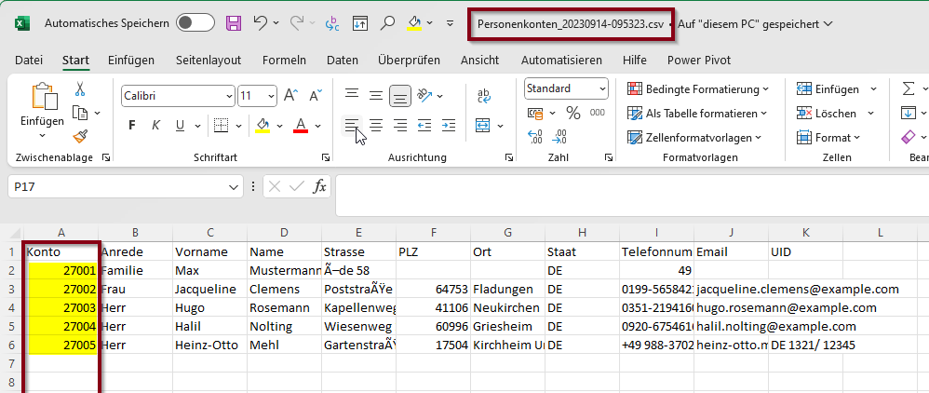Click the Cut scissors icon
This screenshot has width=929, height=393.
coord(80,88)
